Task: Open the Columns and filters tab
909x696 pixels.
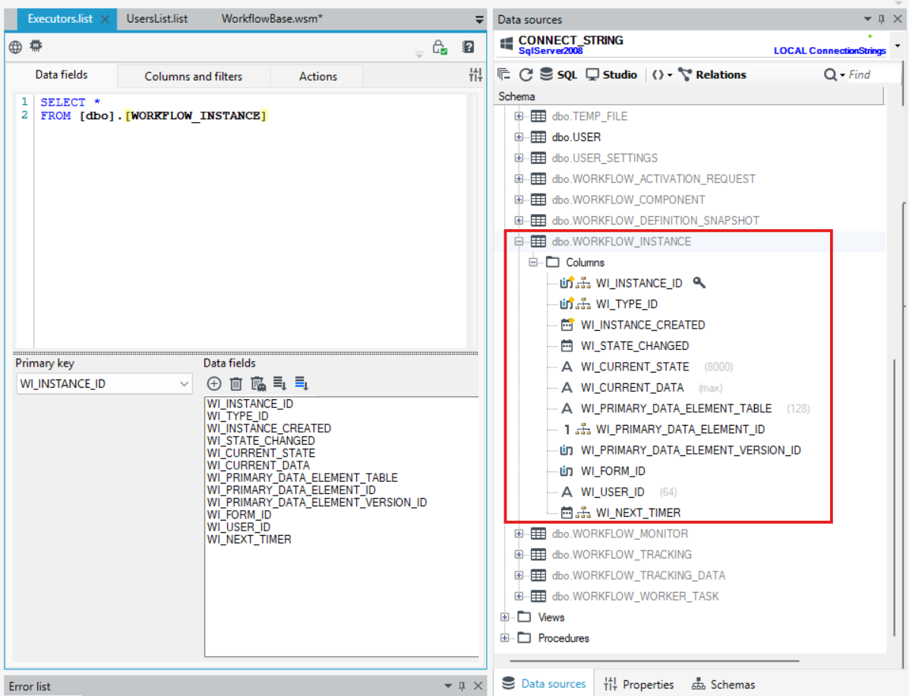Action: click(193, 77)
